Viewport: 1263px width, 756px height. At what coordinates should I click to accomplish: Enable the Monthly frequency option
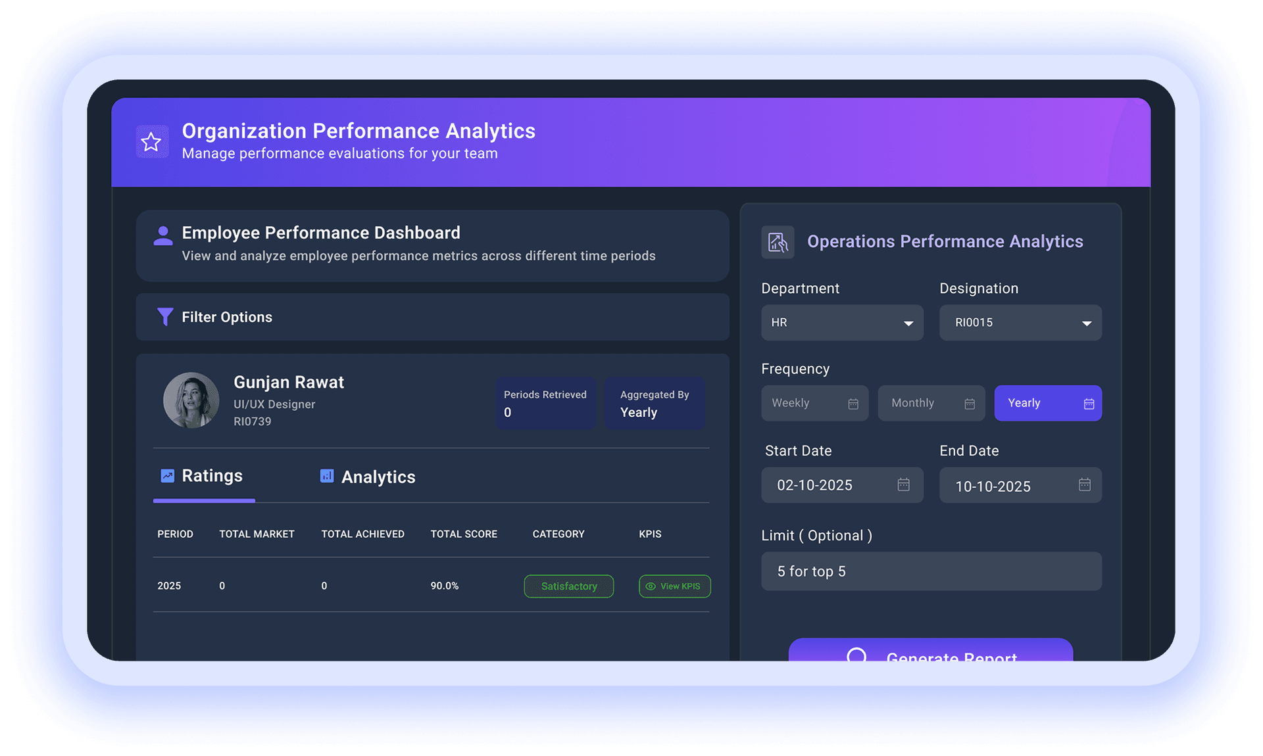[931, 403]
